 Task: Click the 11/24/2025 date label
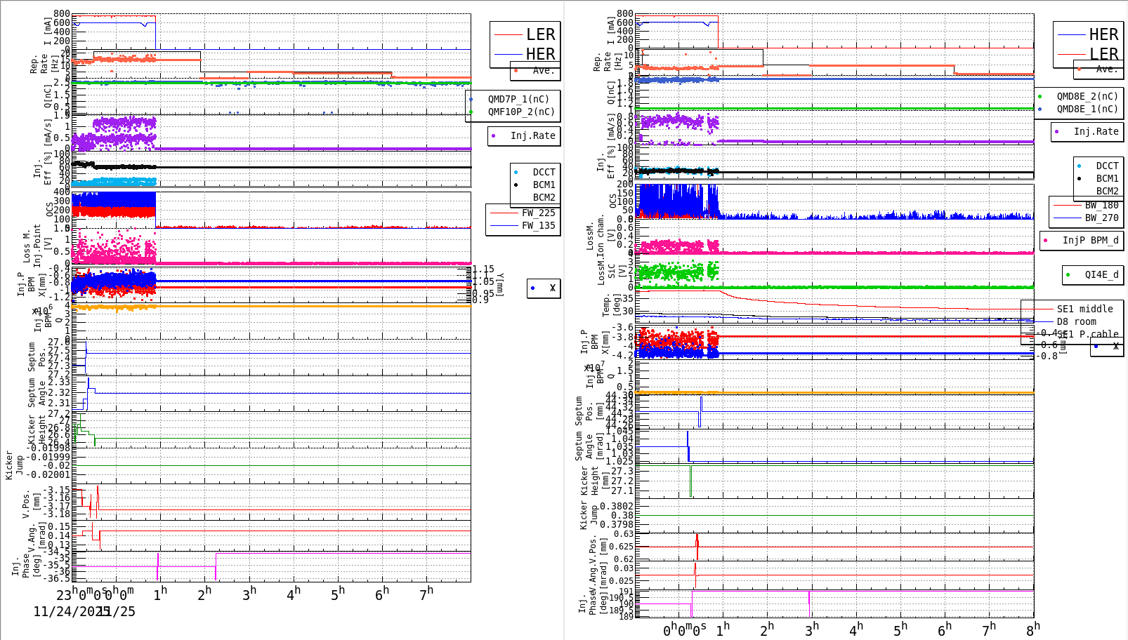point(70,612)
